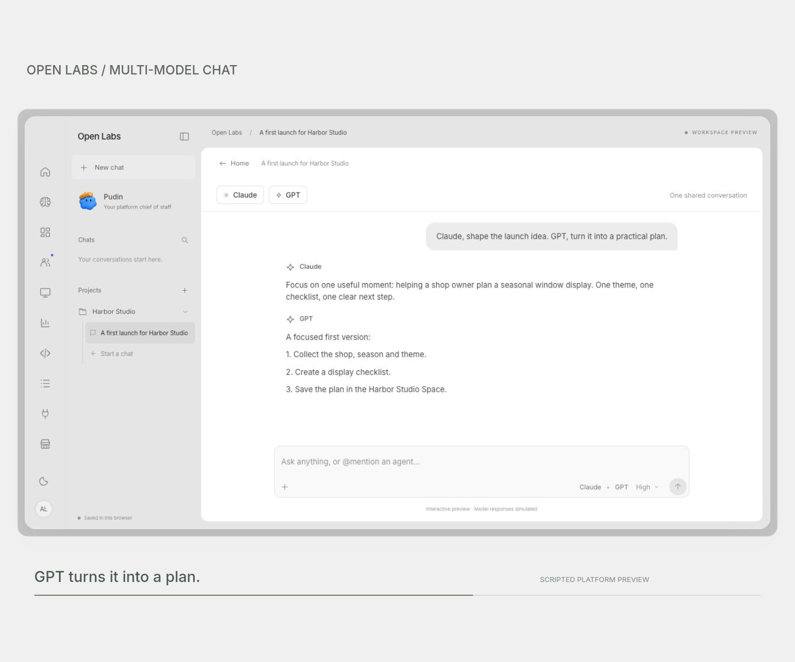Click Claude in the composer model selector

point(590,487)
